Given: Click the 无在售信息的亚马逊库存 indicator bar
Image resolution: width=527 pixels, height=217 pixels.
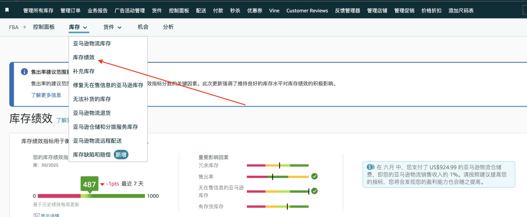Looking at the screenshot, I should [278, 191].
